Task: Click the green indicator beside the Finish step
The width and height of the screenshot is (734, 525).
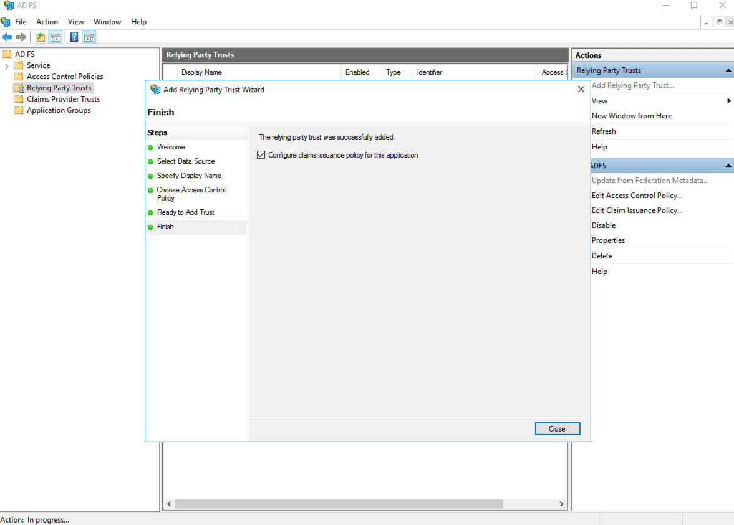Action: [150, 227]
